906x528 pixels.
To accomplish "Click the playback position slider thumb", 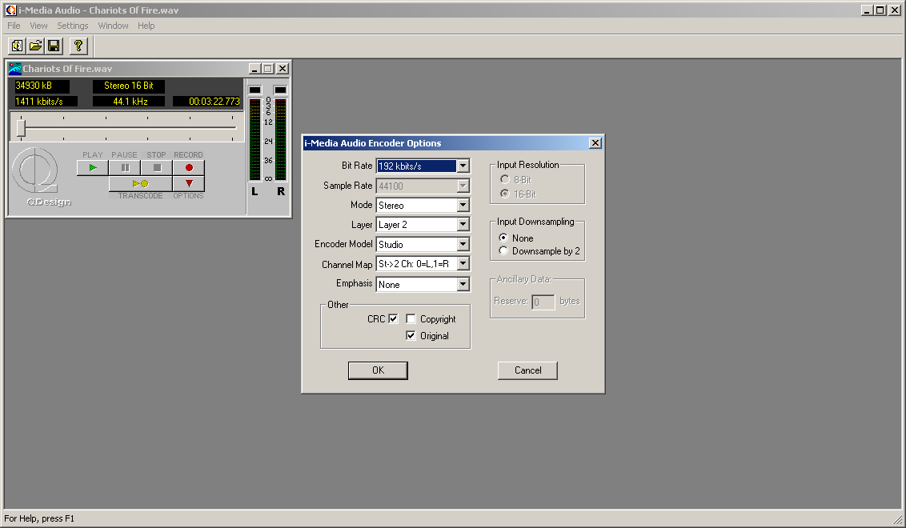I will point(22,127).
